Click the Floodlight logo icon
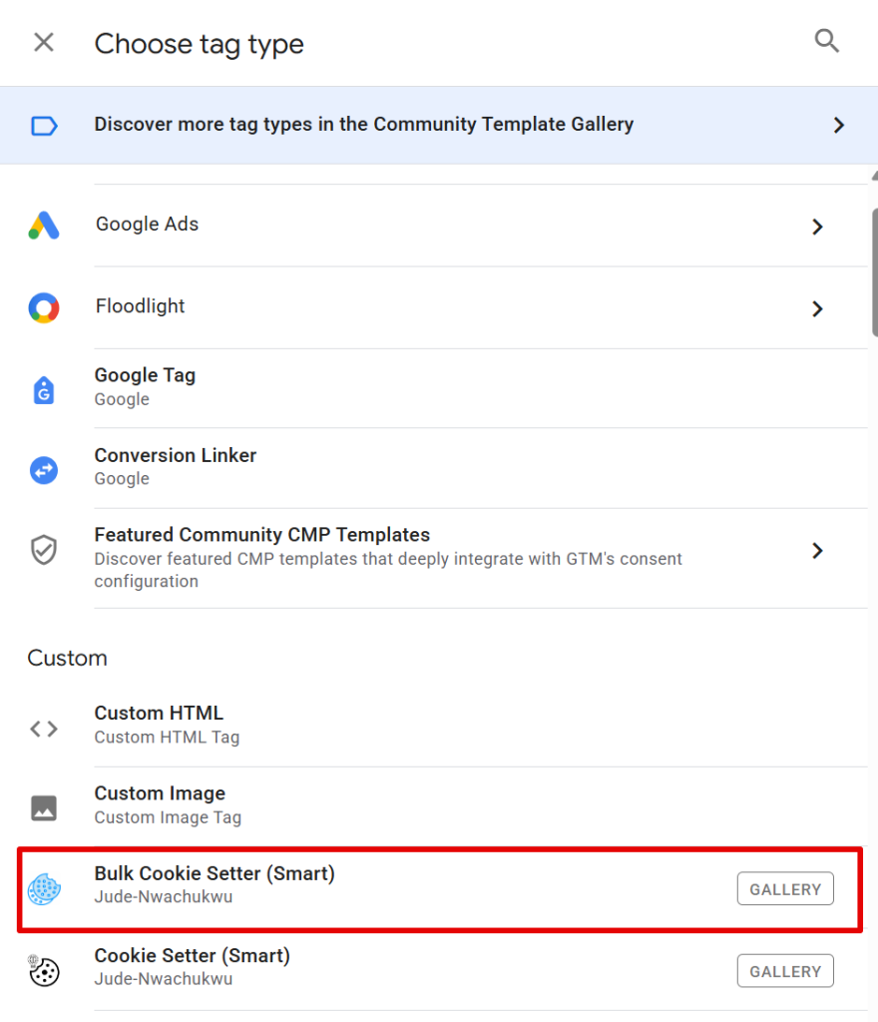878x1022 pixels. click(44, 307)
